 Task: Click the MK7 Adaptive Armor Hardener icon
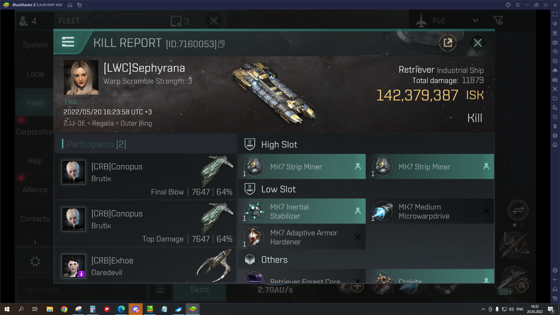click(254, 237)
